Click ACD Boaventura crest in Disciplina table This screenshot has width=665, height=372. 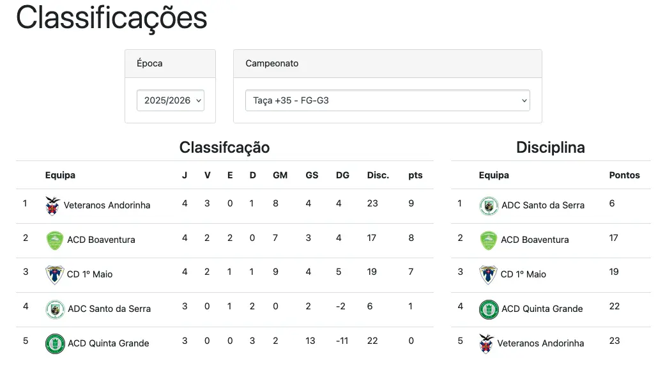coord(489,240)
